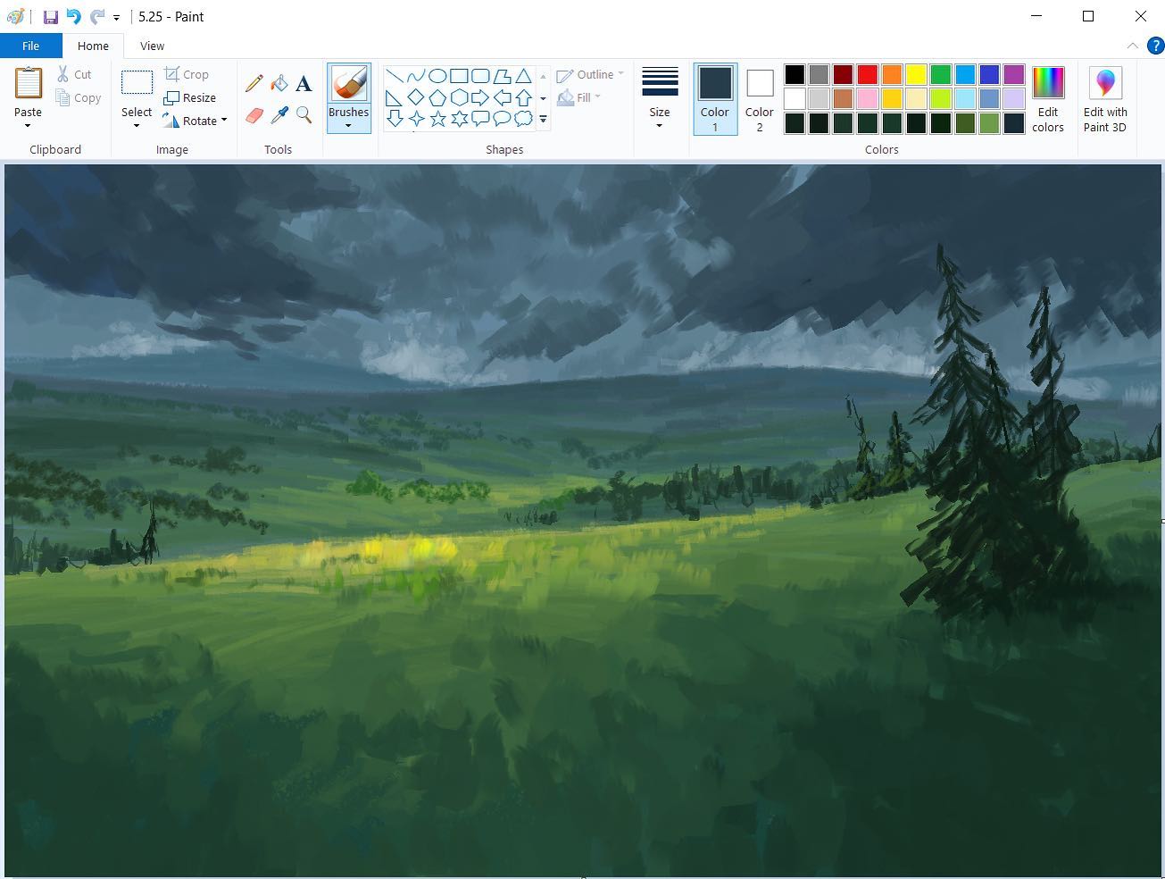This screenshot has height=879, width=1165.
Task: Choose the Cloud callout shape
Action: (x=523, y=119)
